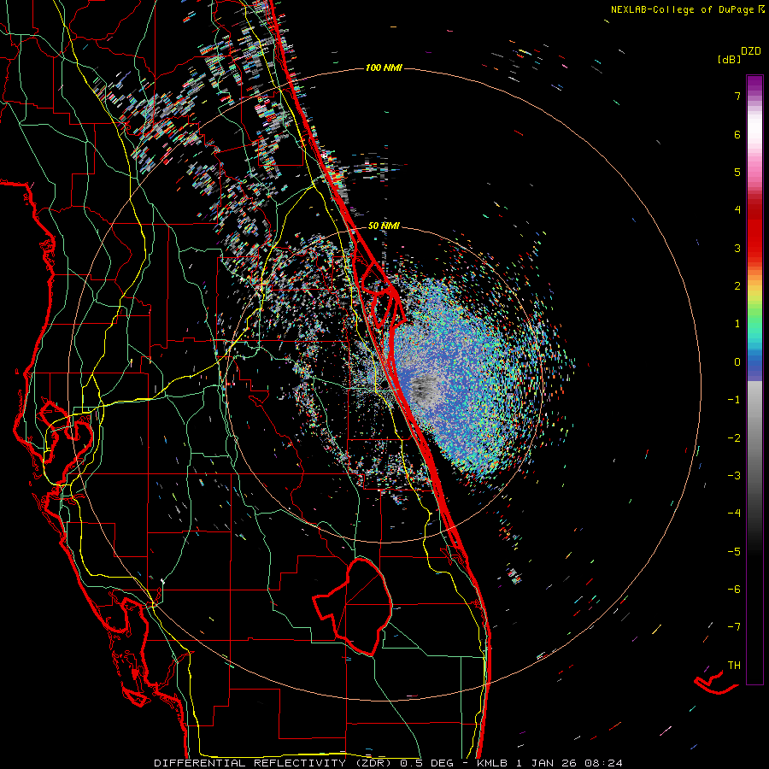Screen dimensions: 769x769
Task: Click the [dB] unit label
Action: click(730, 60)
